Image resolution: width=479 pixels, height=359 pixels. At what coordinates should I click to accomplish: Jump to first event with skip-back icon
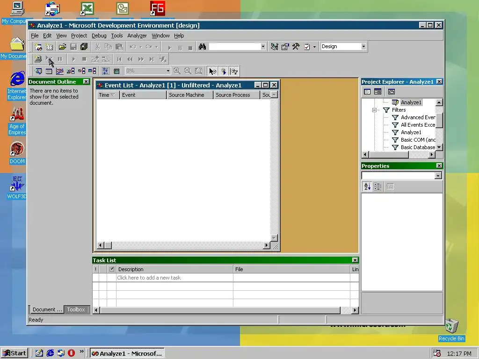point(119,59)
